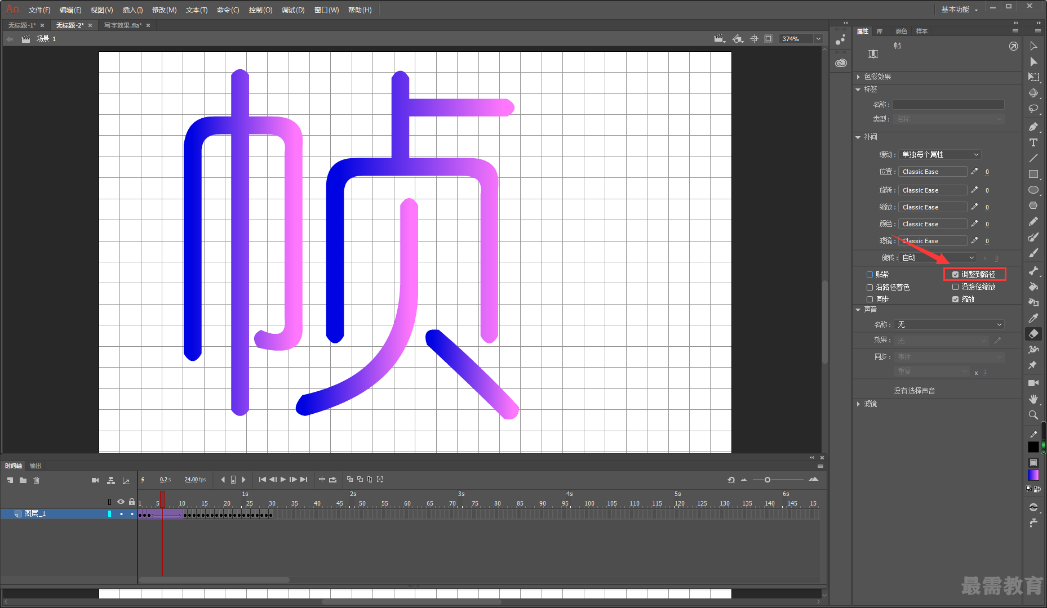Select the Rectangle tool
The image size is (1047, 608).
click(x=1033, y=174)
